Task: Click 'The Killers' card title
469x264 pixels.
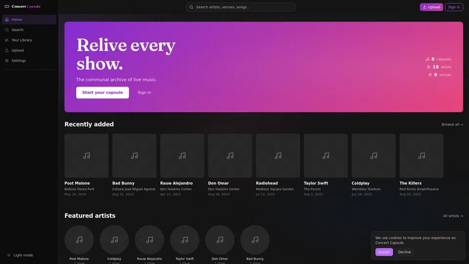Action: click(x=410, y=183)
